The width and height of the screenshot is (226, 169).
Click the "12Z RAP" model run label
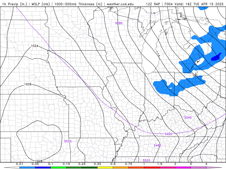[153, 4]
